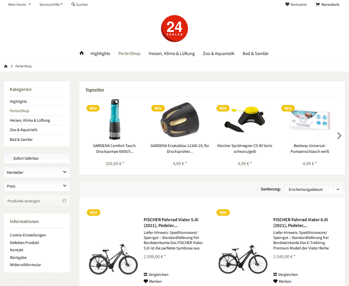The height and width of the screenshot is (286, 349).
Task: Go to home via main navigation house icon
Action: [x=81, y=53]
